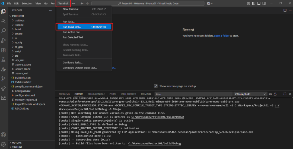Open the CMake/Build output channel dropdown
This screenshot has width=293, height=149.
(x=250, y=94)
